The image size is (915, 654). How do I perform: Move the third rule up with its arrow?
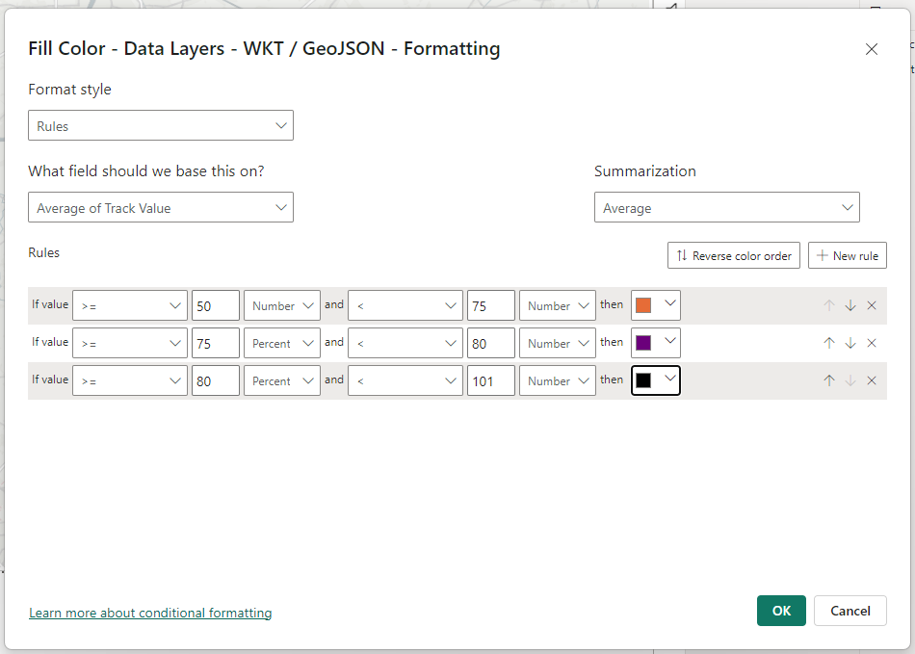[828, 380]
